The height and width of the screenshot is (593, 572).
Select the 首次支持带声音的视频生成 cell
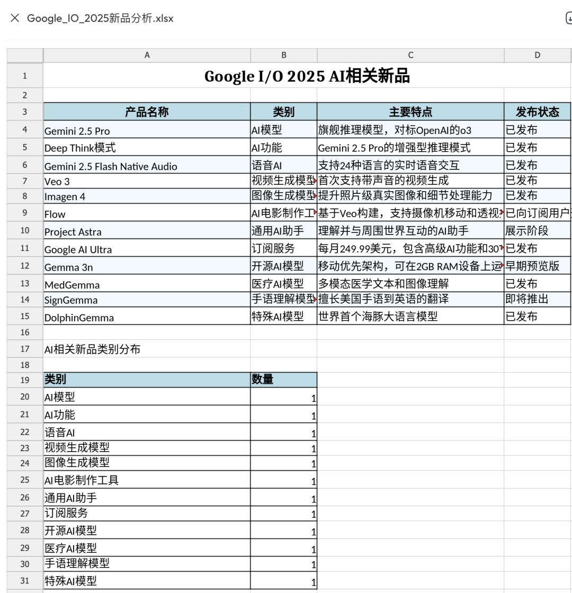(410, 181)
